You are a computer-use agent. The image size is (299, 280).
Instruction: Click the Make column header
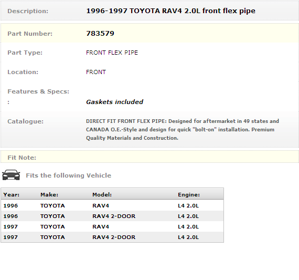coord(49,194)
